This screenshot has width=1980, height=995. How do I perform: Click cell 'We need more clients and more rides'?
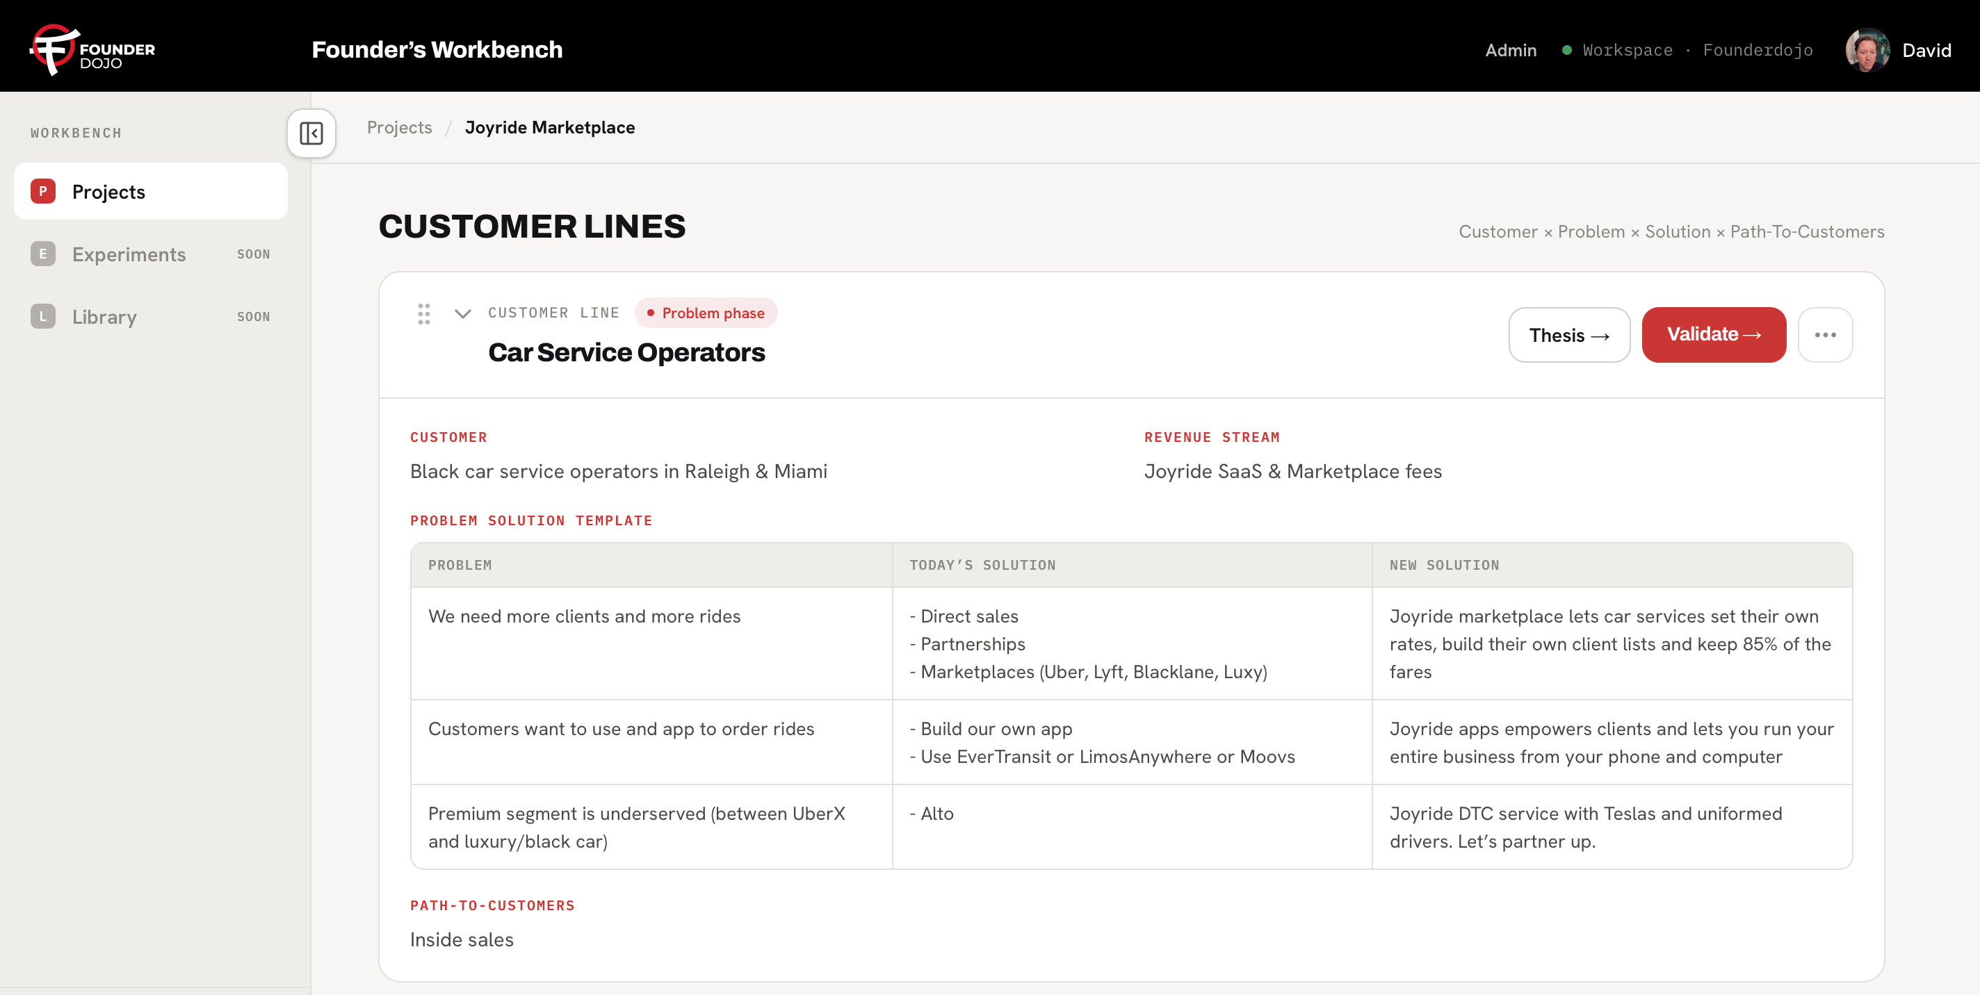click(x=651, y=643)
